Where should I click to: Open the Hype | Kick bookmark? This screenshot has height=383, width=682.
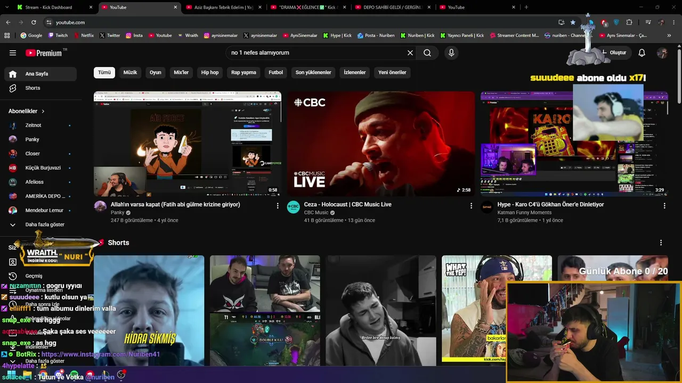[337, 36]
